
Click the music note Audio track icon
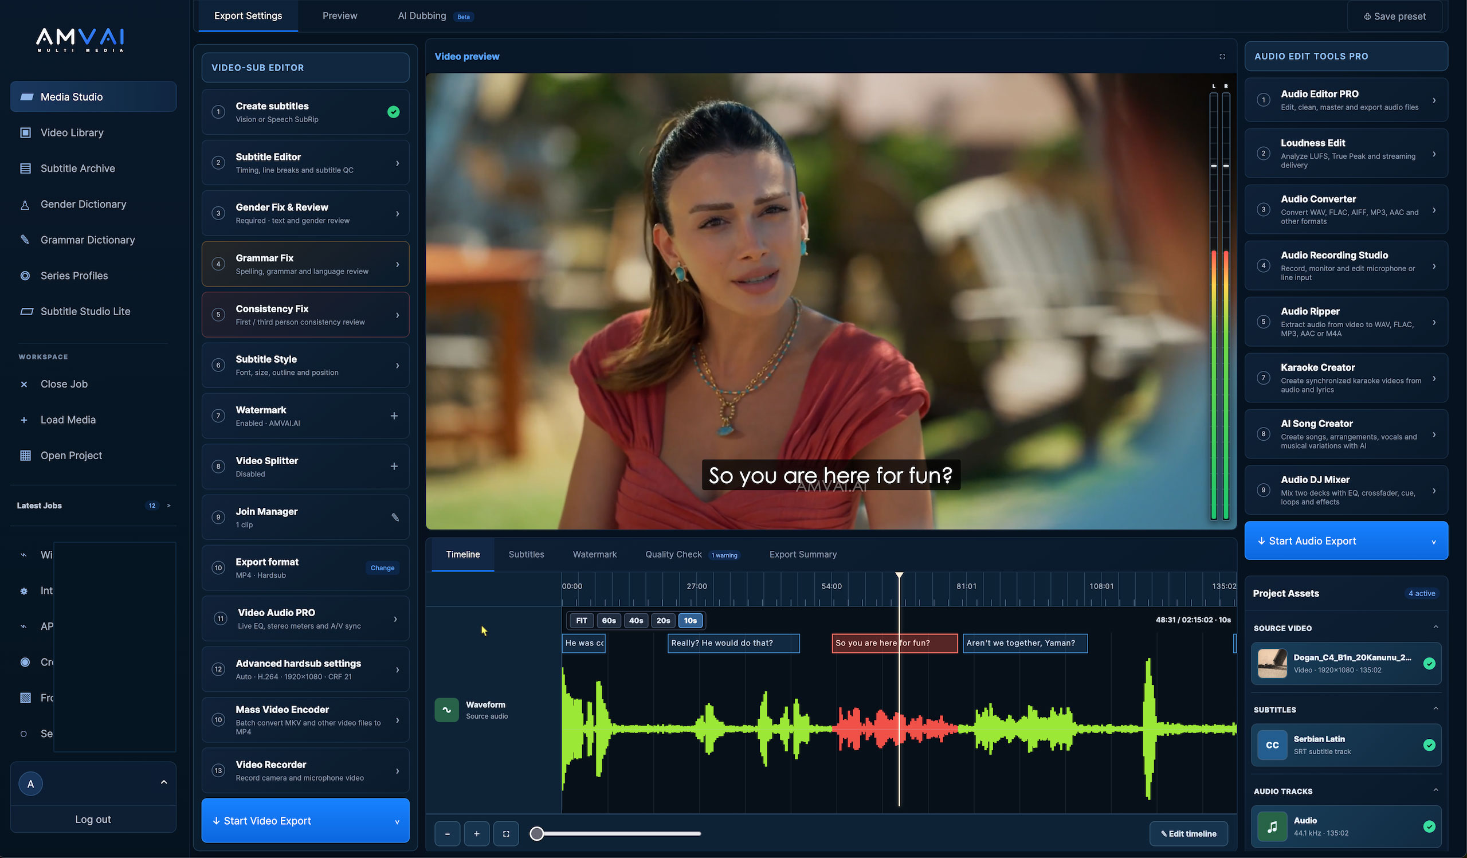click(x=1272, y=826)
